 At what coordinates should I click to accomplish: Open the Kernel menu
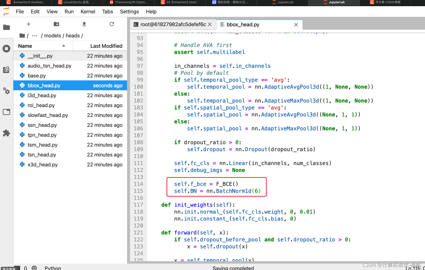click(x=88, y=11)
